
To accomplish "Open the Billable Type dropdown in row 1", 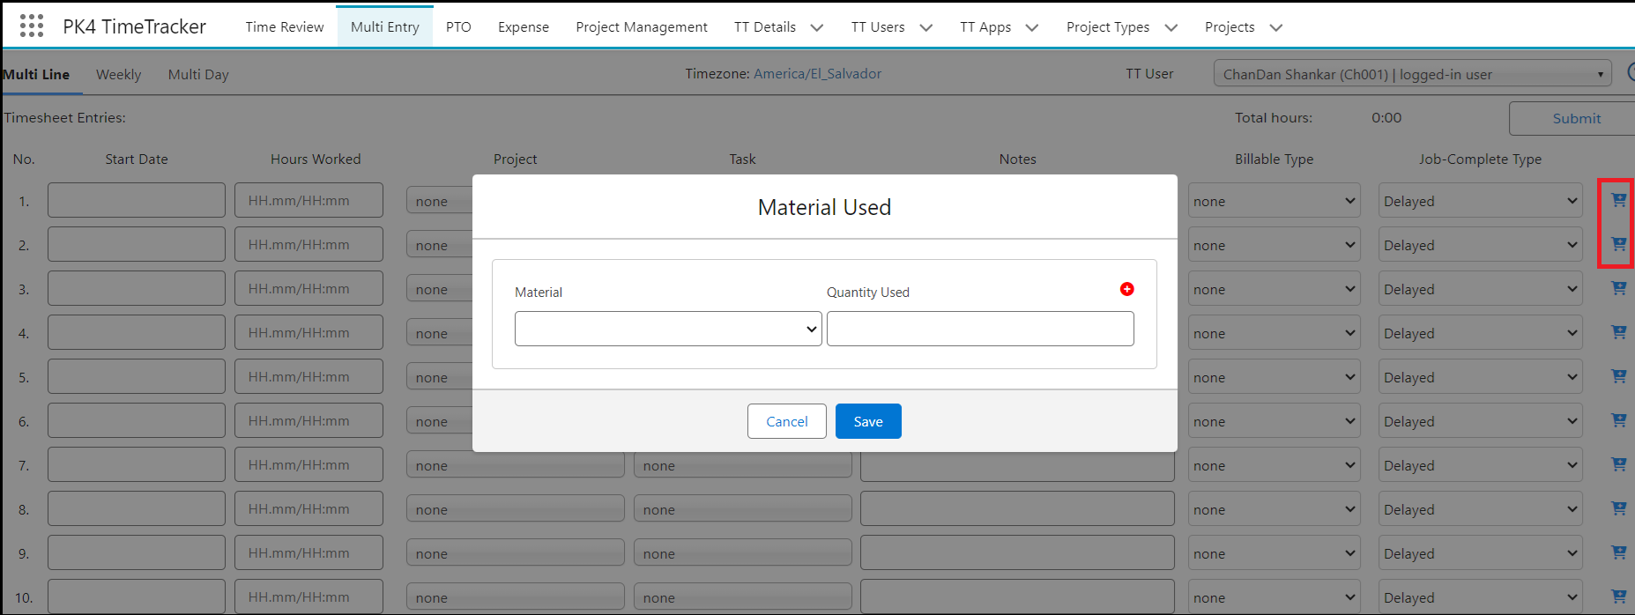I will click(1274, 201).
